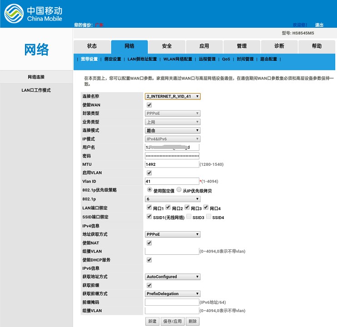The width and height of the screenshot is (337, 327).
Task: Expand the 802.1p priority dropdown
Action: click(x=173, y=199)
